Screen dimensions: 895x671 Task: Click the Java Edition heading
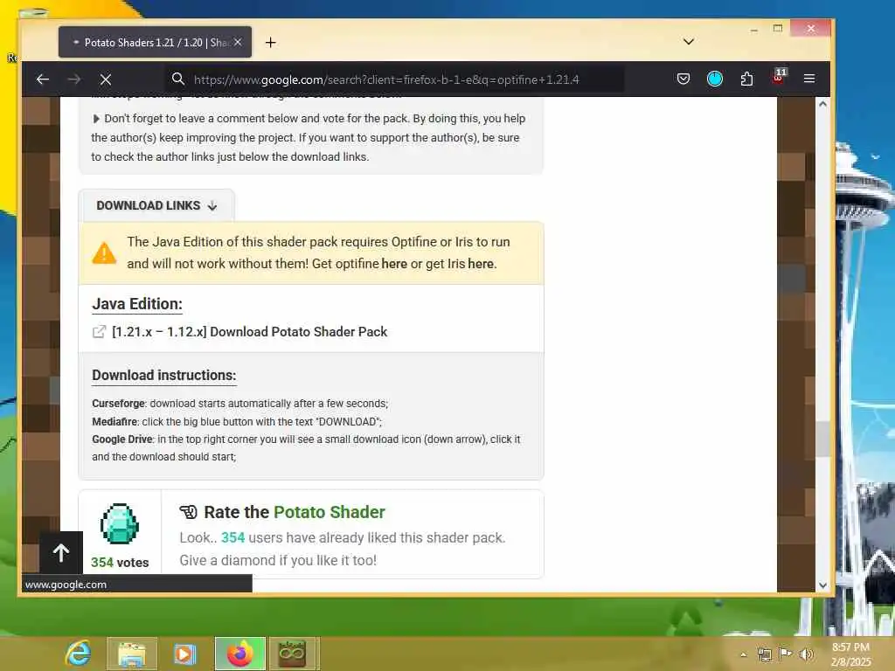click(x=137, y=304)
